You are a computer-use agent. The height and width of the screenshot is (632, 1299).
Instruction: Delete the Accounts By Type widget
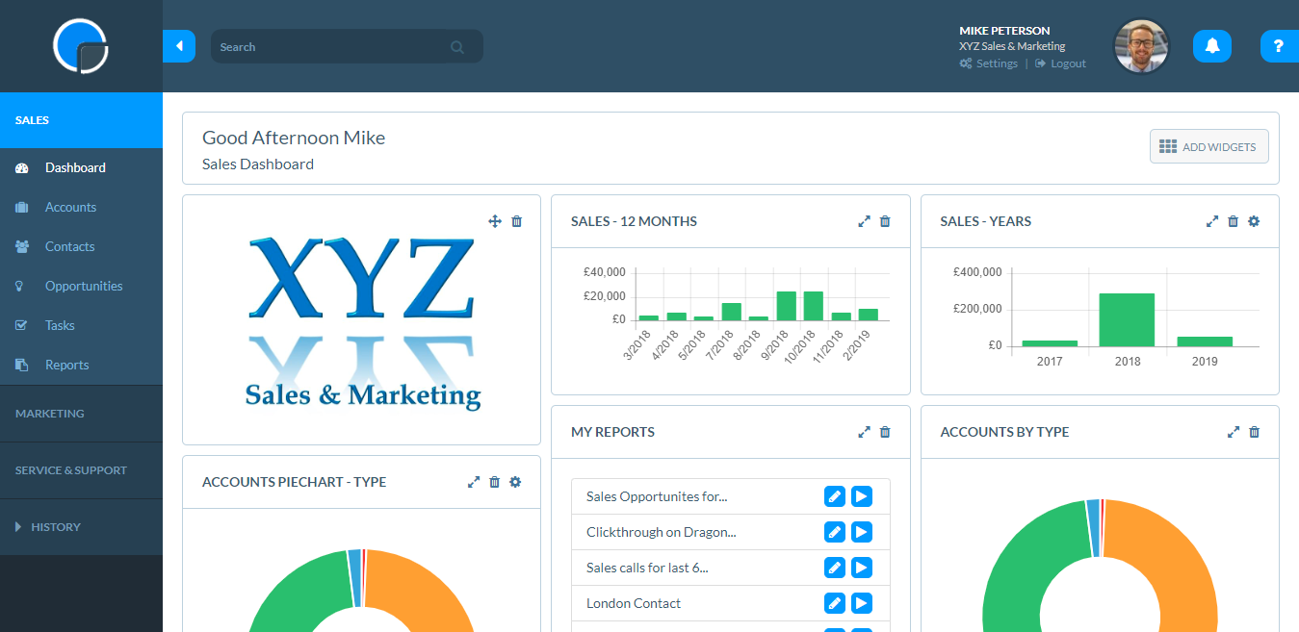(1255, 432)
